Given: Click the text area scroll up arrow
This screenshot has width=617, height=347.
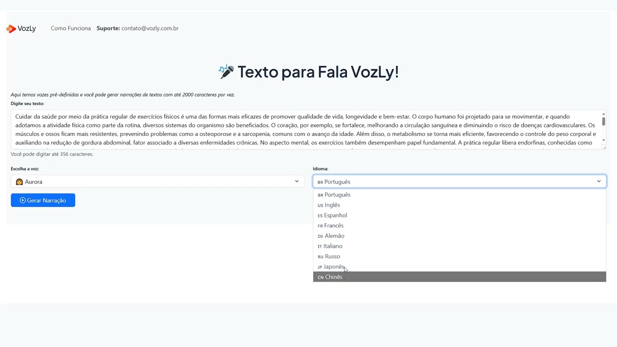Looking at the screenshot, I should [x=603, y=114].
